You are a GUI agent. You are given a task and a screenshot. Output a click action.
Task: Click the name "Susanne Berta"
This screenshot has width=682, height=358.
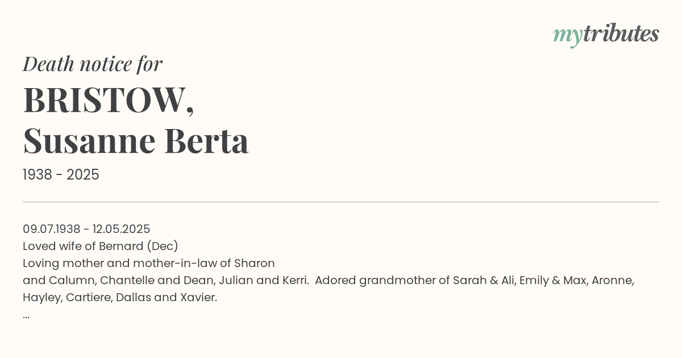(x=136, y=141)
